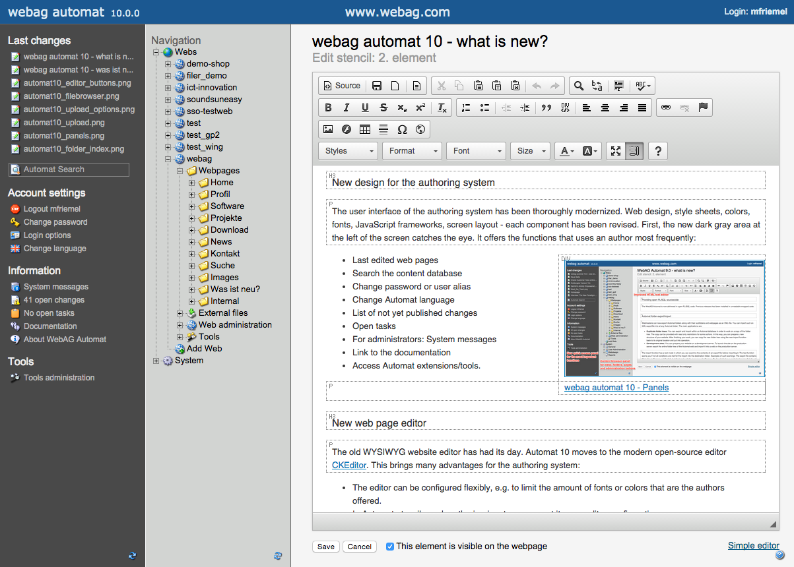The height and width of the screenshot is (567, 794).
Task: Create a DIV container
Action: click(x=564, y=108)
